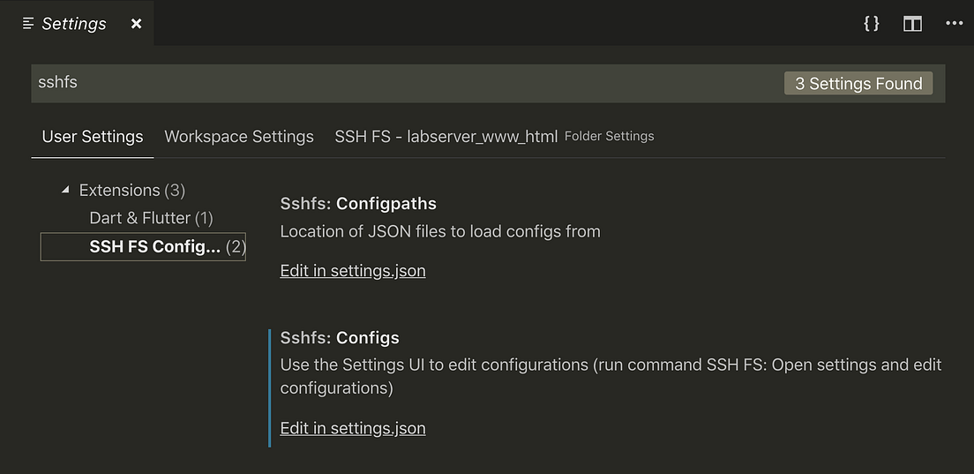974x474 pixels.
Task: Switch to the Workspace Settings tab
Action: [x=239, y=137]
